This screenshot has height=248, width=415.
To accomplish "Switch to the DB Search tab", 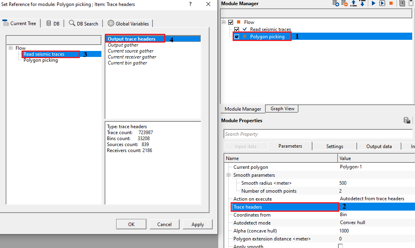I will point(83,23).
